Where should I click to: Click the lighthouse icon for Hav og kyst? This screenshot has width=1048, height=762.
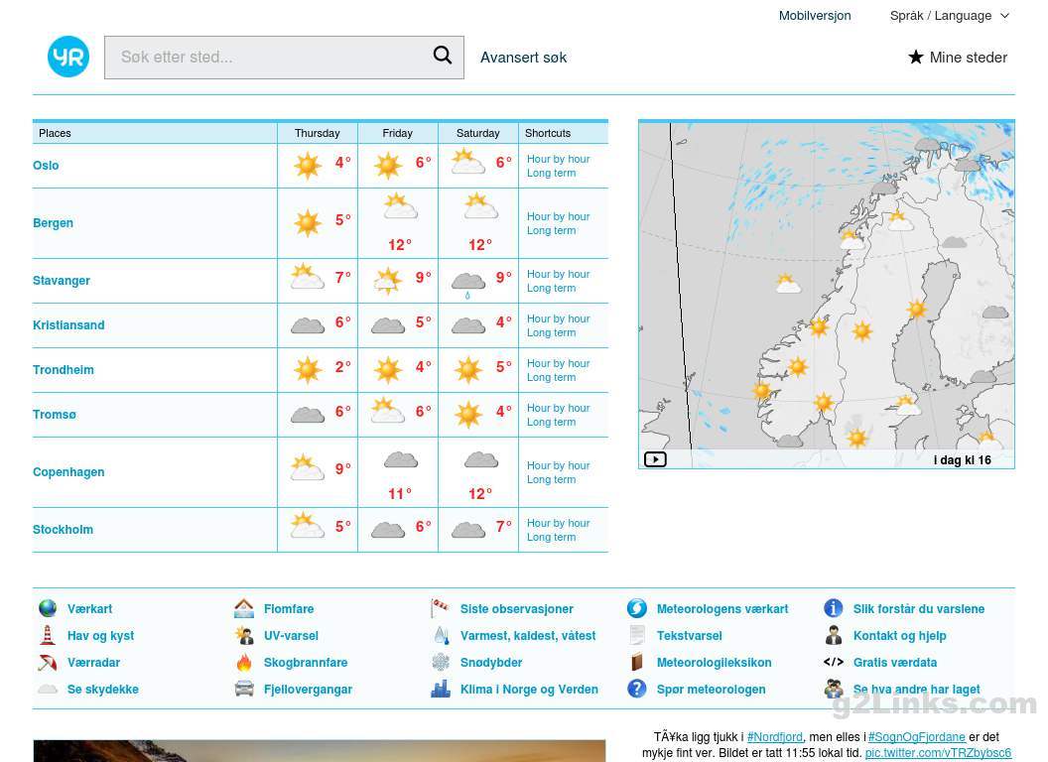(48, 635)
